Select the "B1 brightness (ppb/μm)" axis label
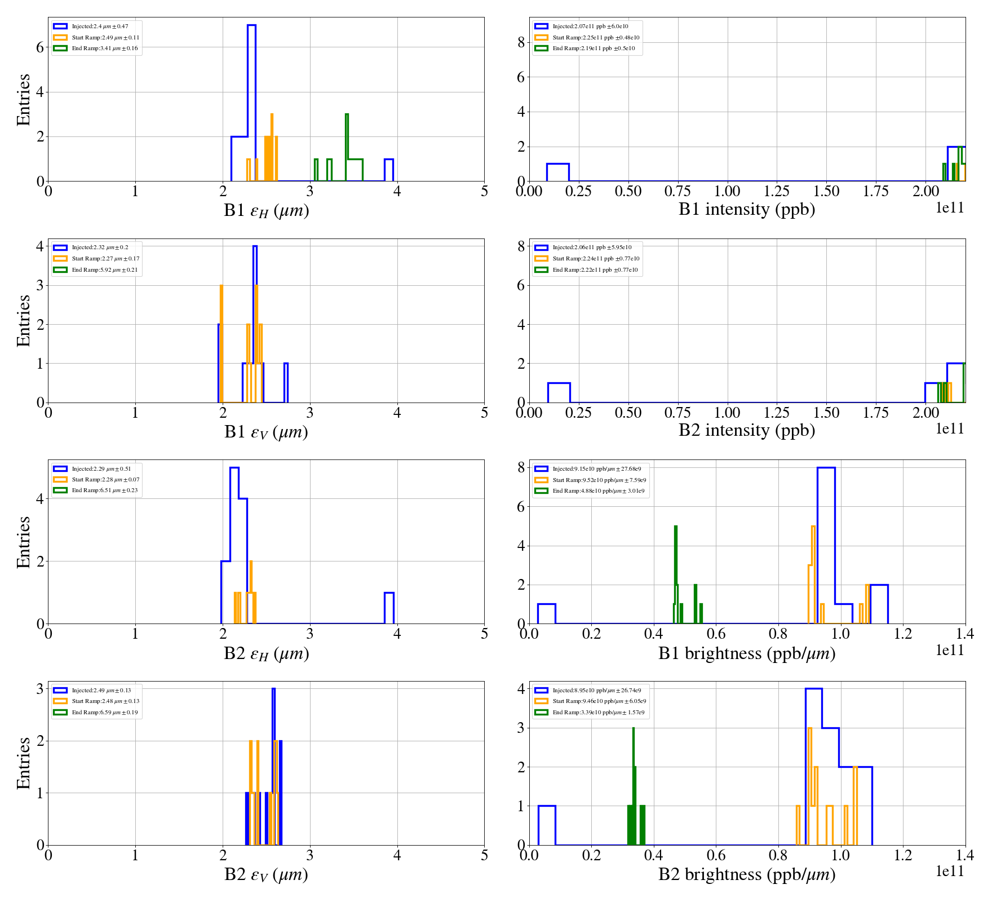Viewport: 992px width, 902px height. 747,653
